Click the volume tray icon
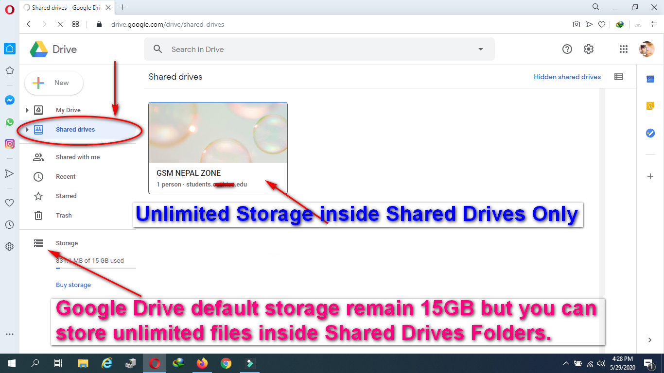This screenshot has width=664, height=373. coord(601,363)
